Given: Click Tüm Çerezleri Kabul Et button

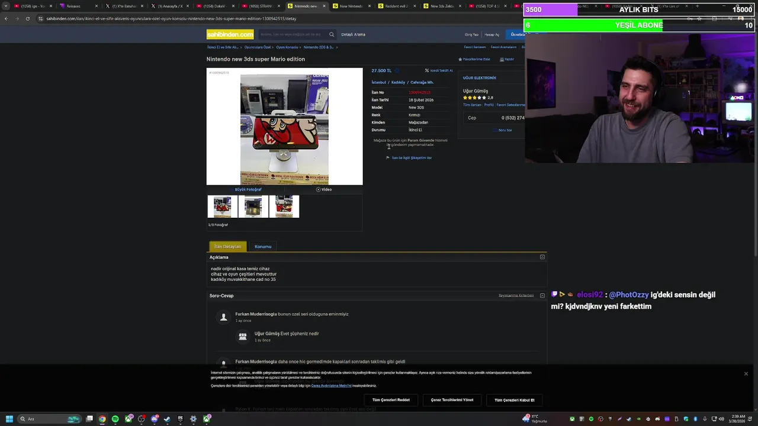Looking at the screenshot, I should click(x=514, y=400).
